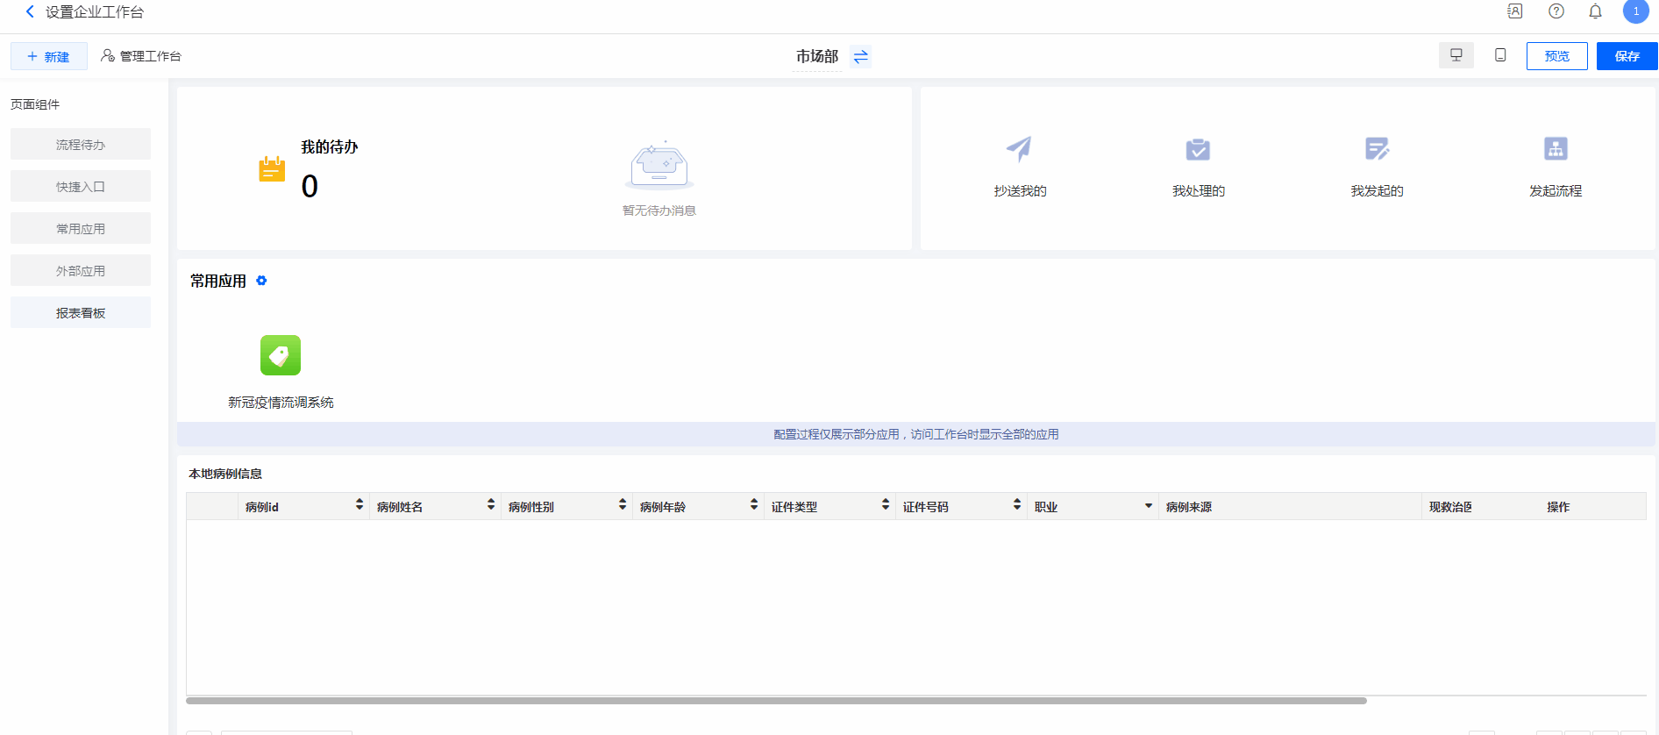Switch to desktop preview mode

click(1456, 55)
